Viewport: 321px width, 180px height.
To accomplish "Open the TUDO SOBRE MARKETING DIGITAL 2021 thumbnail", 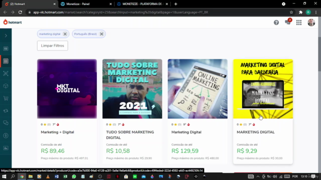I will click(x=132, y=89).
